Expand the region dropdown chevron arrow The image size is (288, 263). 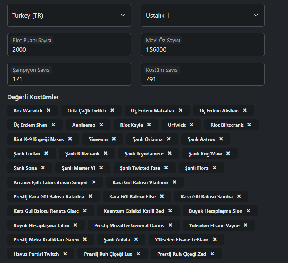[123, 15]
